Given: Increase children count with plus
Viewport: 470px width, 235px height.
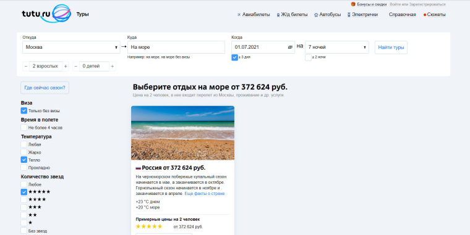Looking at the screenshot, I should pos(113,66).
